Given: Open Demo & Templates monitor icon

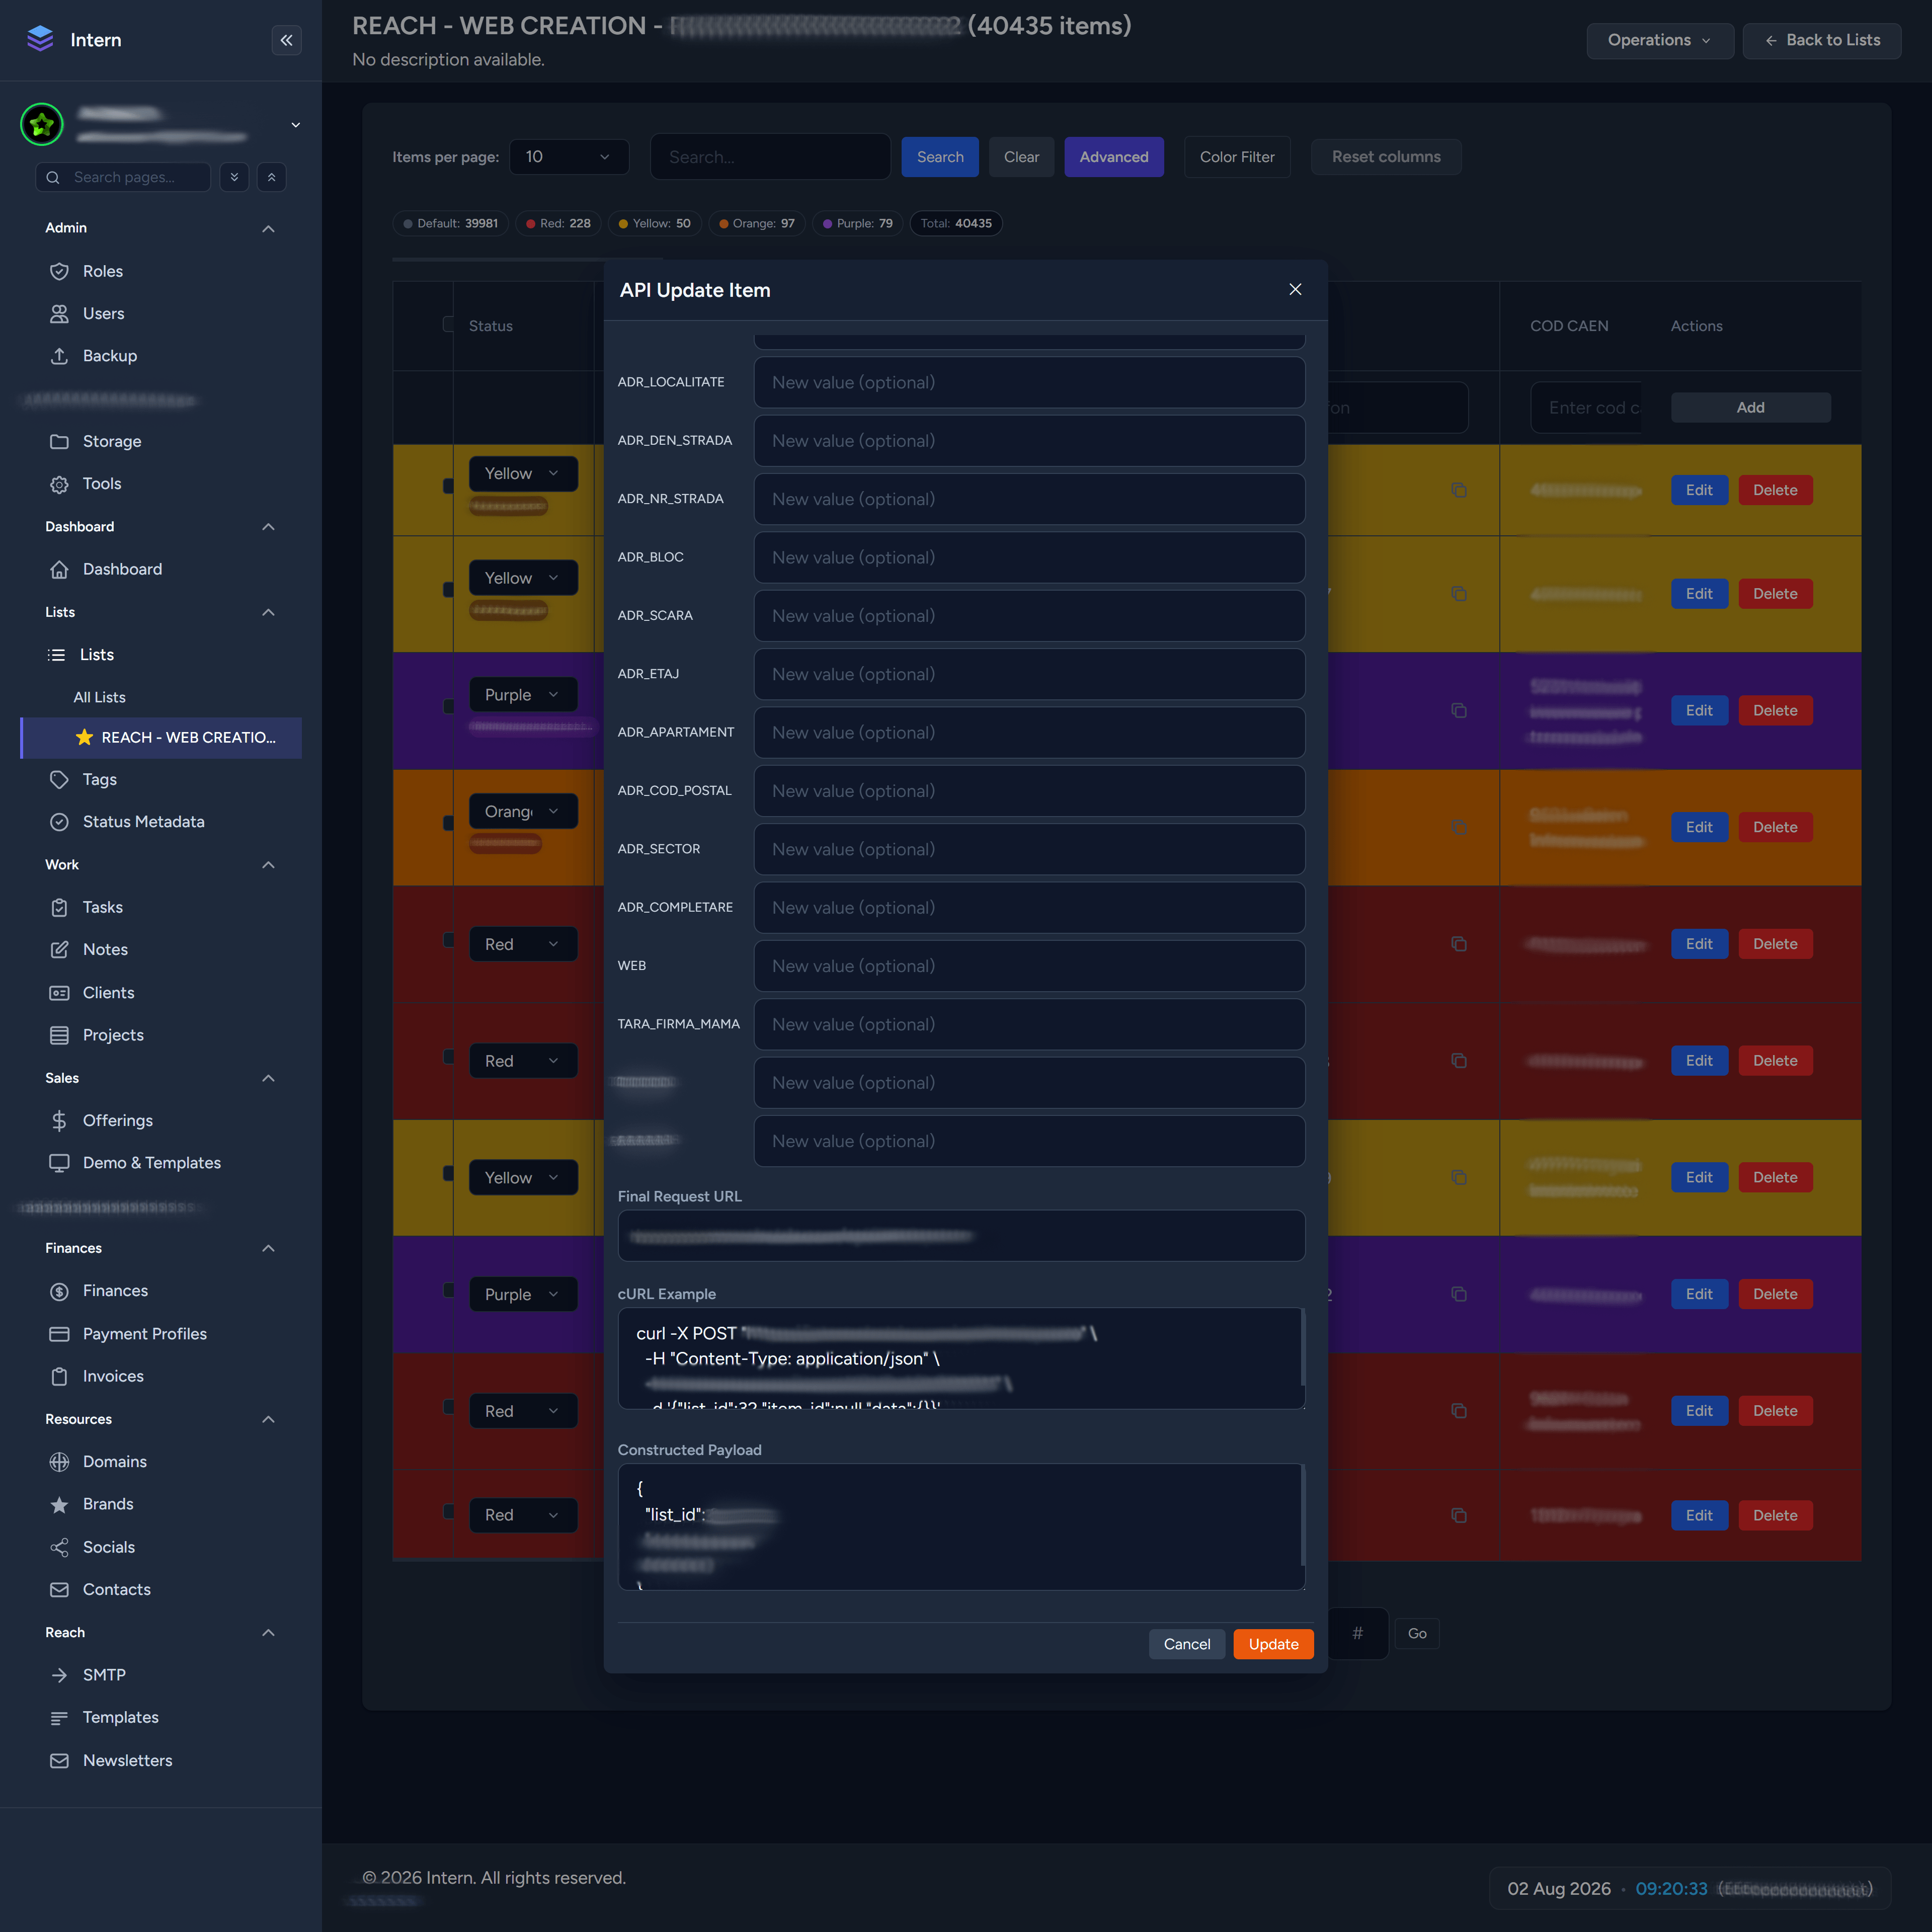Looking at the screenshot, I should [59, 1162].
